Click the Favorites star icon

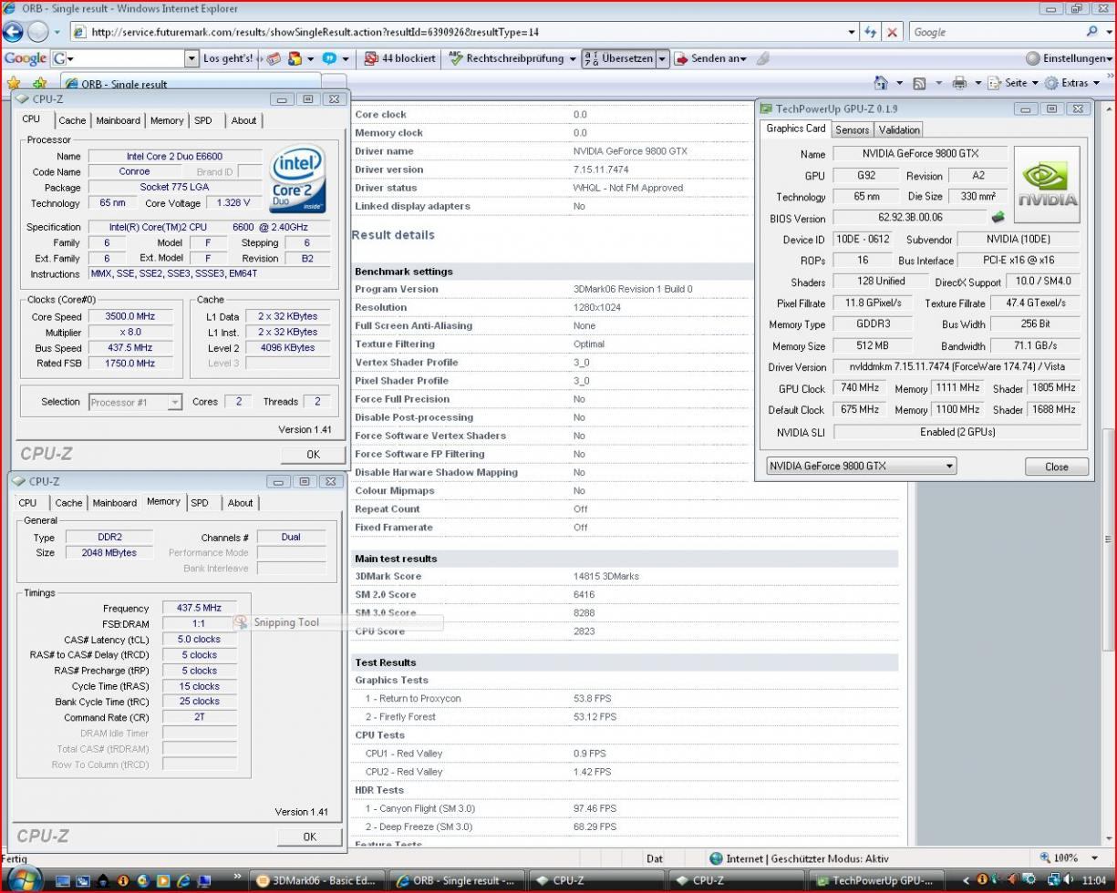[x=14, y=83]
